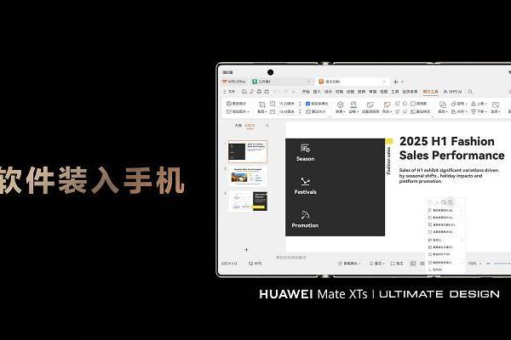
Task: Select the orange presentation document tab
Action: pos(353,82)
